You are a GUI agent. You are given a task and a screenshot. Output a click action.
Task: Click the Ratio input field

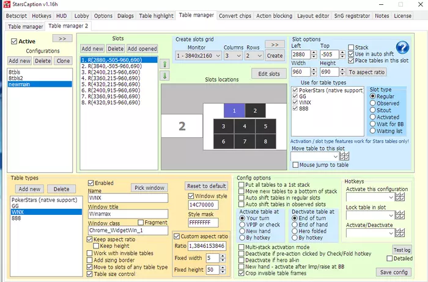pyautogui.click(x=207, y=246)
